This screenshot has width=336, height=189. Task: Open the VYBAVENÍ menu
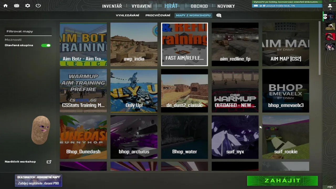141,6
